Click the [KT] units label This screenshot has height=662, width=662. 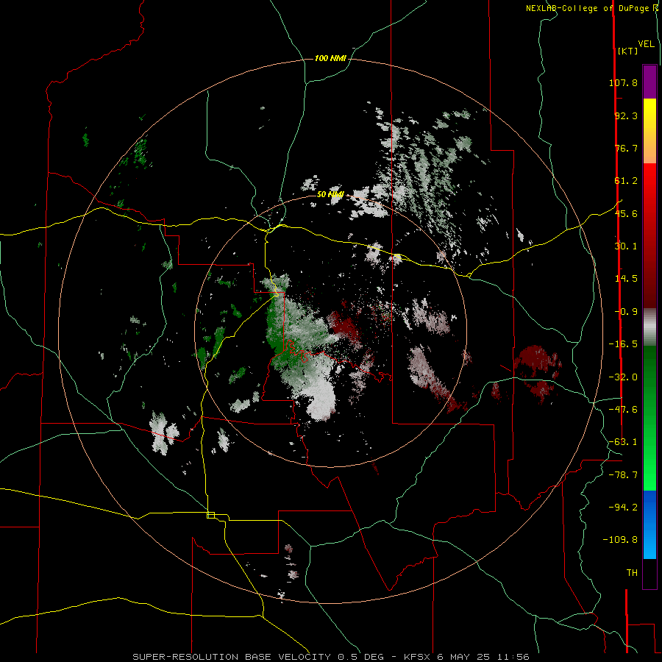628,51
